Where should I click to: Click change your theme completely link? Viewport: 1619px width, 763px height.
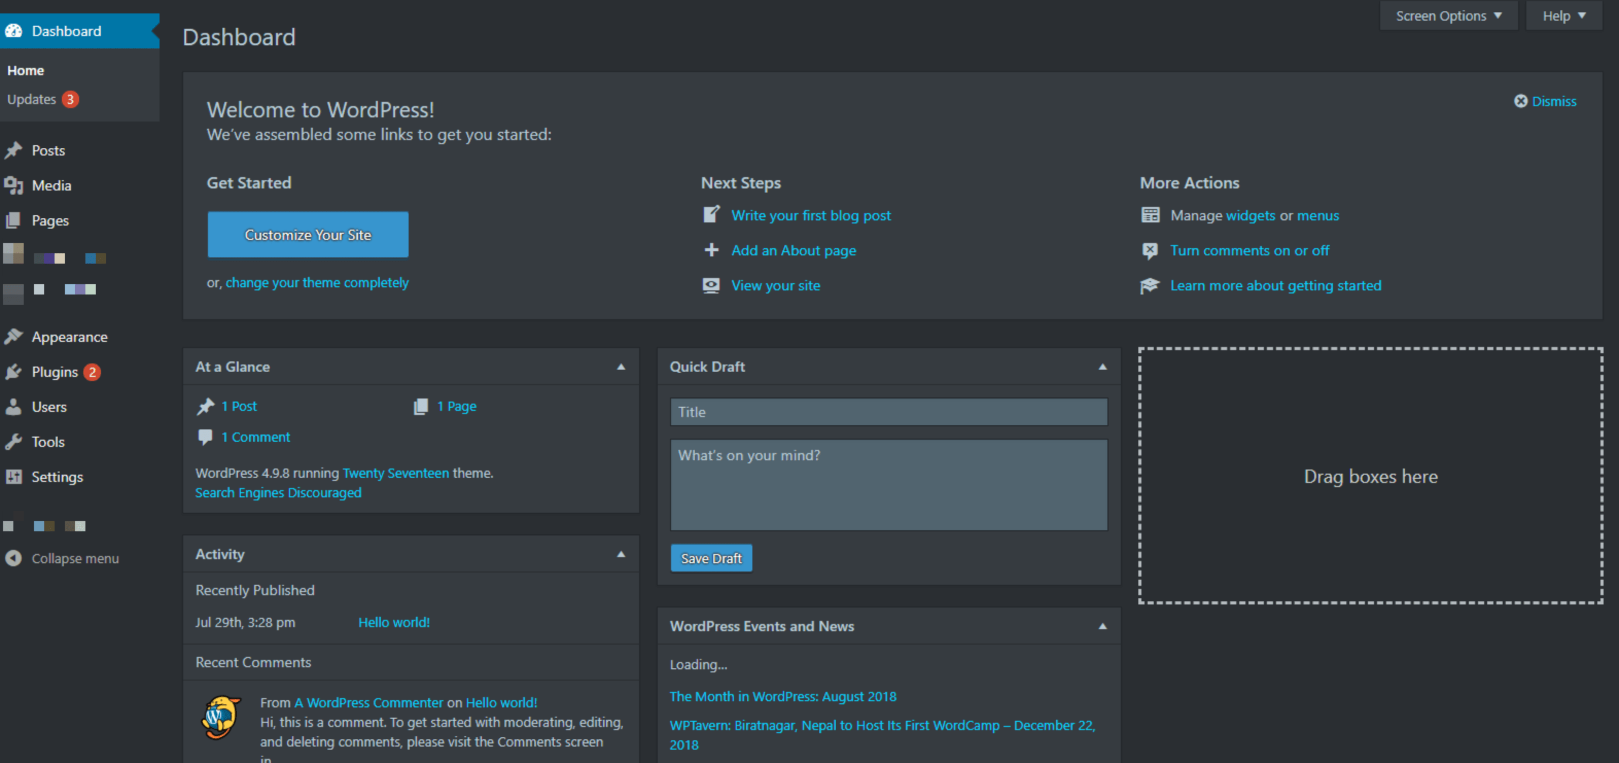(x=316, y=282)
